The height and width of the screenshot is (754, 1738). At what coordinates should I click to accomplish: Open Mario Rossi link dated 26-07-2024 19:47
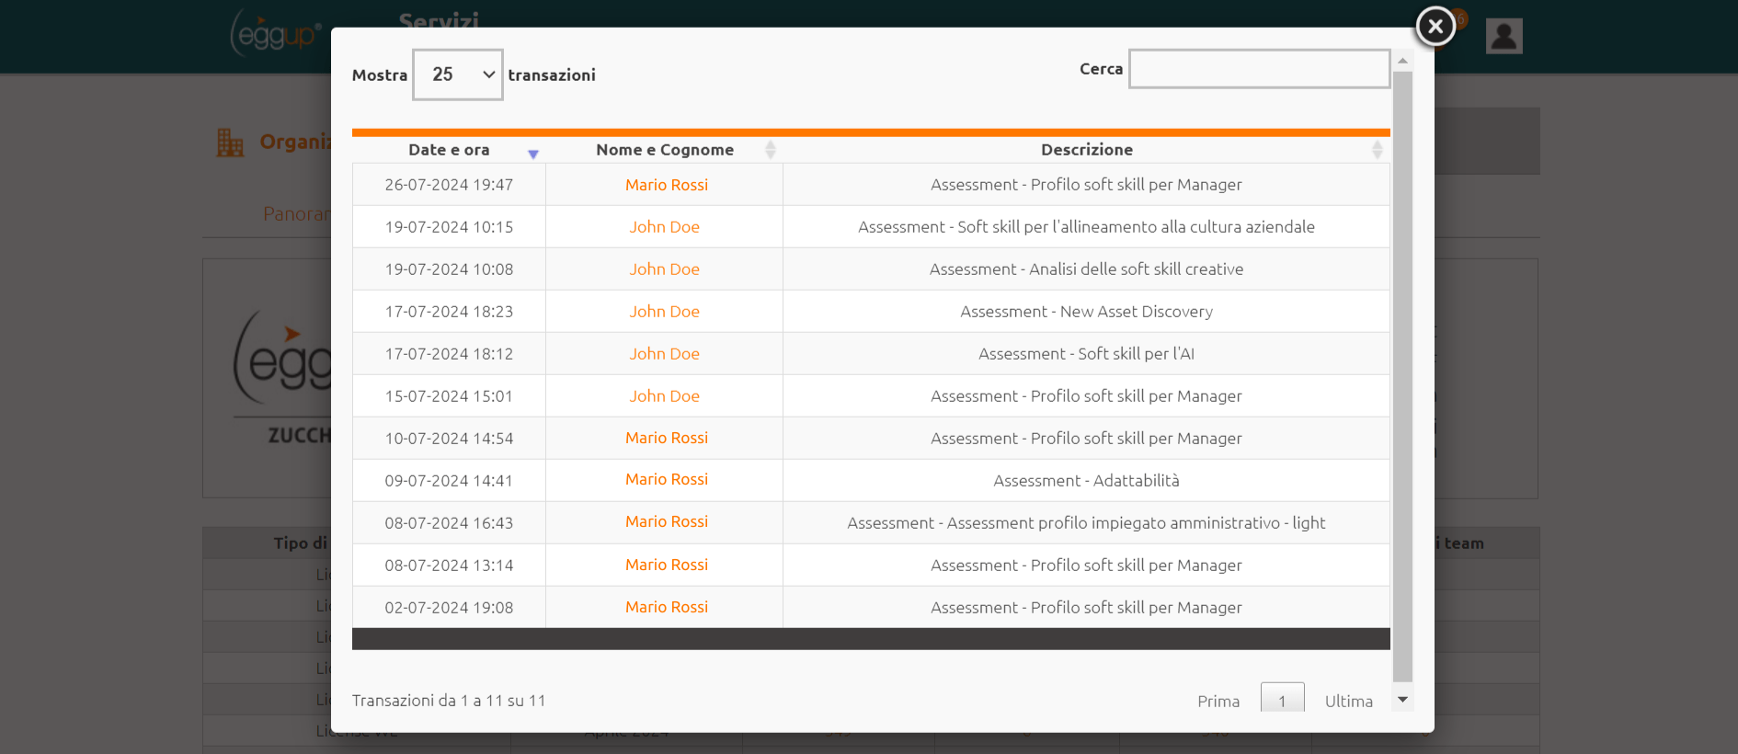point(667,185)
